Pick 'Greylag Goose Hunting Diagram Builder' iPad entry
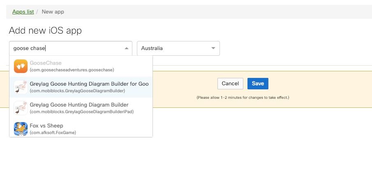This screenshot has height=173, width=372. point(79,105)
